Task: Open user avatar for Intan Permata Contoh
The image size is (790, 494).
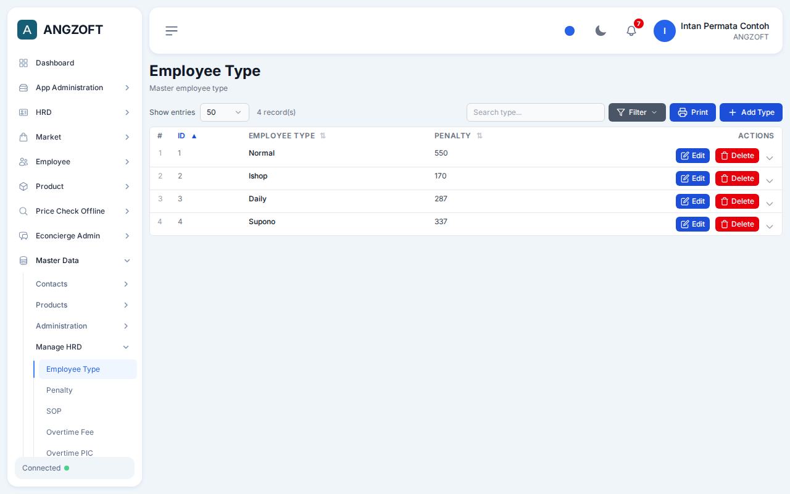Action: click(x=665, y=31)
